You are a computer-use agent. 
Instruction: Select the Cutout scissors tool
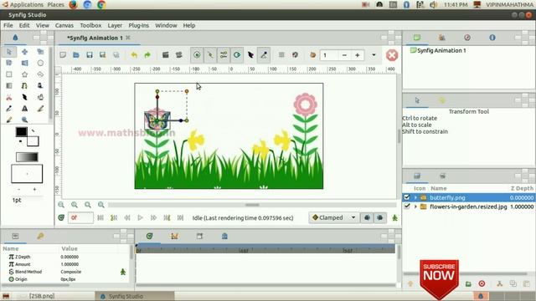[9, 97]
